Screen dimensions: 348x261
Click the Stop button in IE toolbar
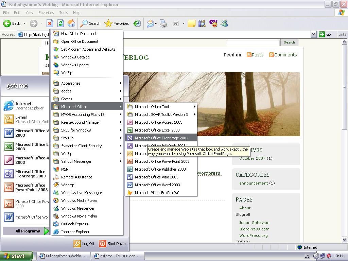click(50, 23)
